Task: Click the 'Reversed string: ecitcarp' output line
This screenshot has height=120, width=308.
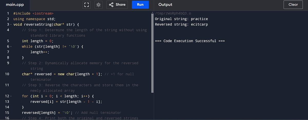Action: [x=181, y=25]
